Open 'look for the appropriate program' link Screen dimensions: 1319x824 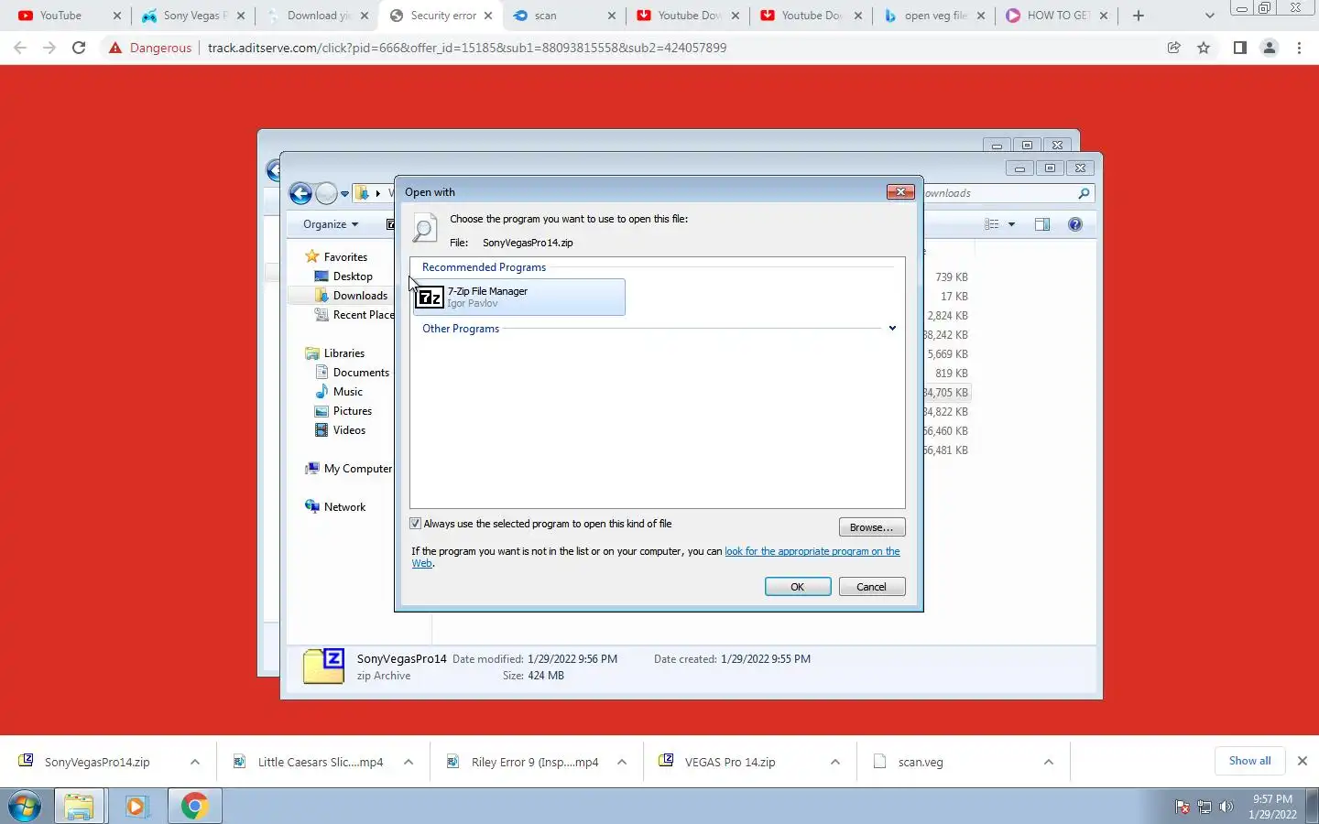812,551
